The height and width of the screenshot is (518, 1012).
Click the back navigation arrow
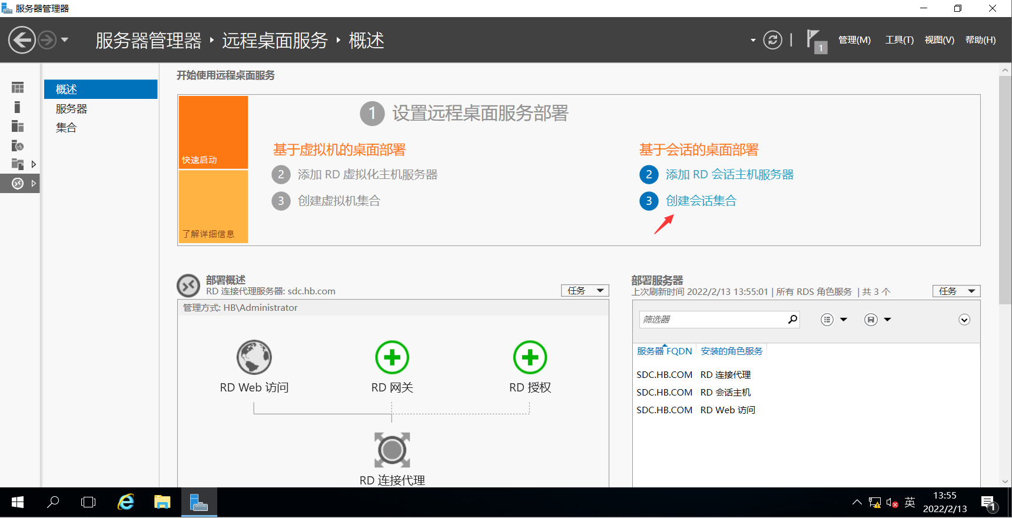(22, 40)
